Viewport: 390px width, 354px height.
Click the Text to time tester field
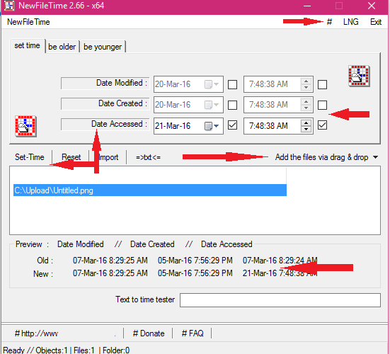[x=280, y=300]
